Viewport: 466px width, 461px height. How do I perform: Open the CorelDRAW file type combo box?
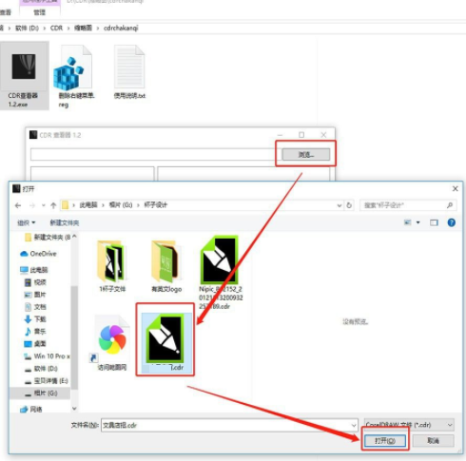point(409,425)
